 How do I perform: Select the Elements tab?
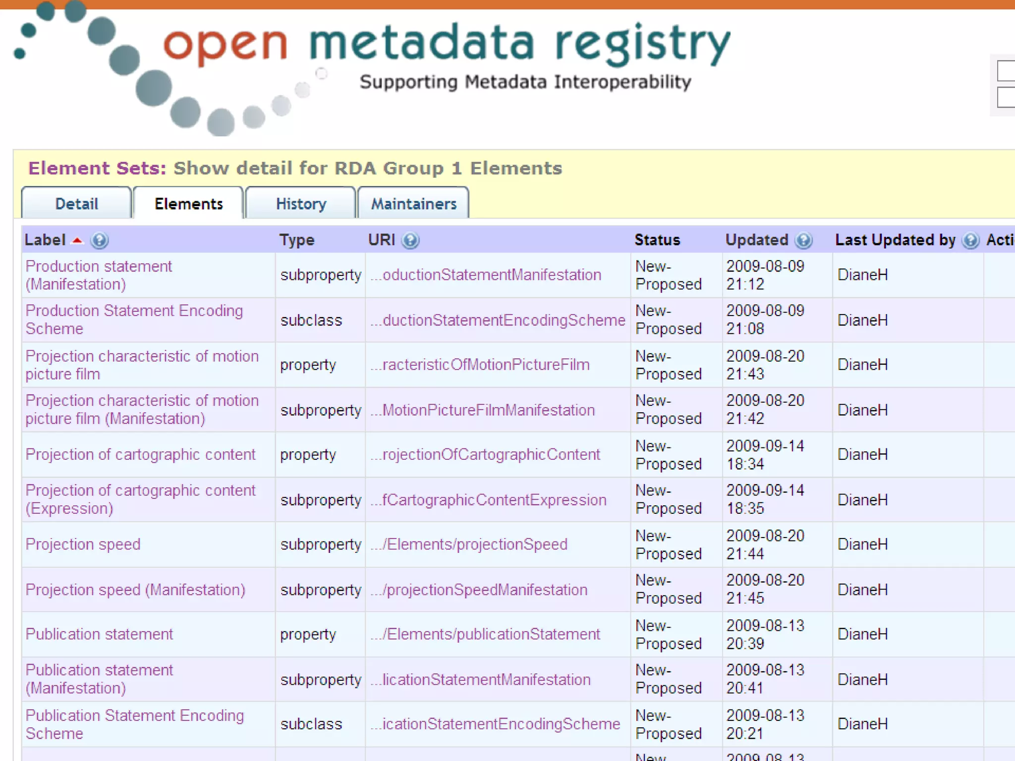pyautogui.click(x=188, y=204)
